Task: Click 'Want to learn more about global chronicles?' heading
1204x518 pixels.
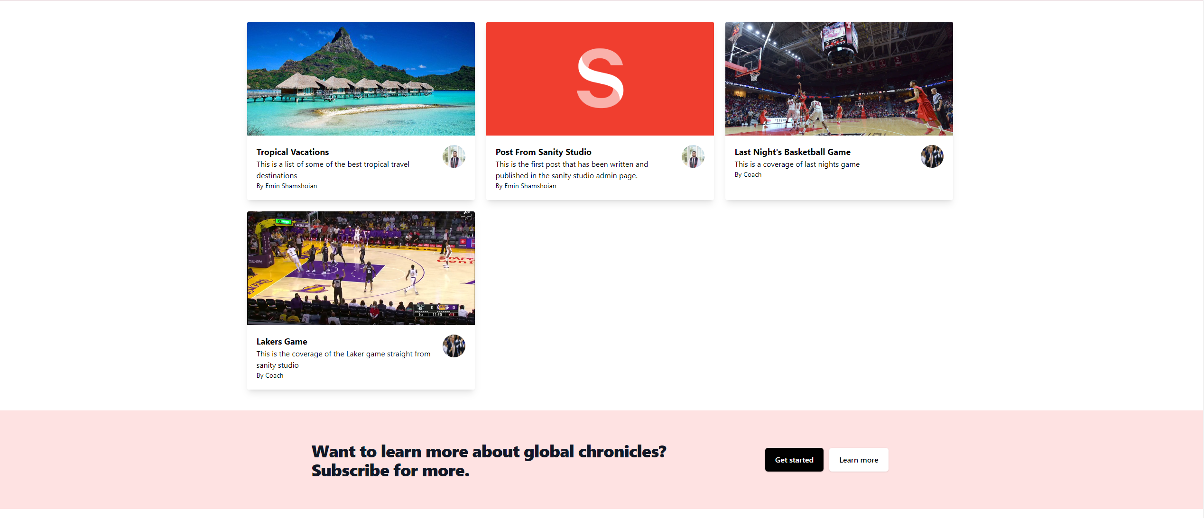Action: [489, 452]
